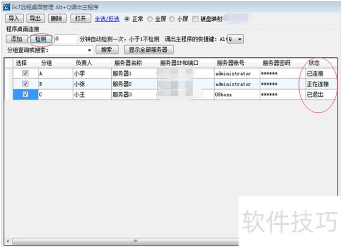Select the 小屏 radio button
The width and height of the screenshot is (341, 247).
pyautogui.click(x=172, y=19)
